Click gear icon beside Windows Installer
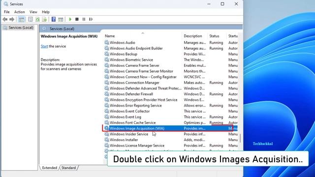The image size is (315, 177). 107,140
